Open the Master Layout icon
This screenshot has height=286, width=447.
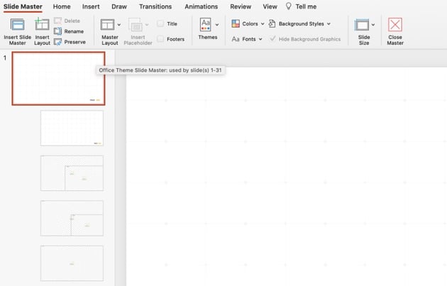(107, 25)
